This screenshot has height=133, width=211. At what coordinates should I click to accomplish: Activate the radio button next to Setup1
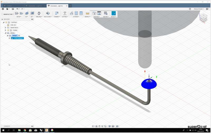click(19, 35)
